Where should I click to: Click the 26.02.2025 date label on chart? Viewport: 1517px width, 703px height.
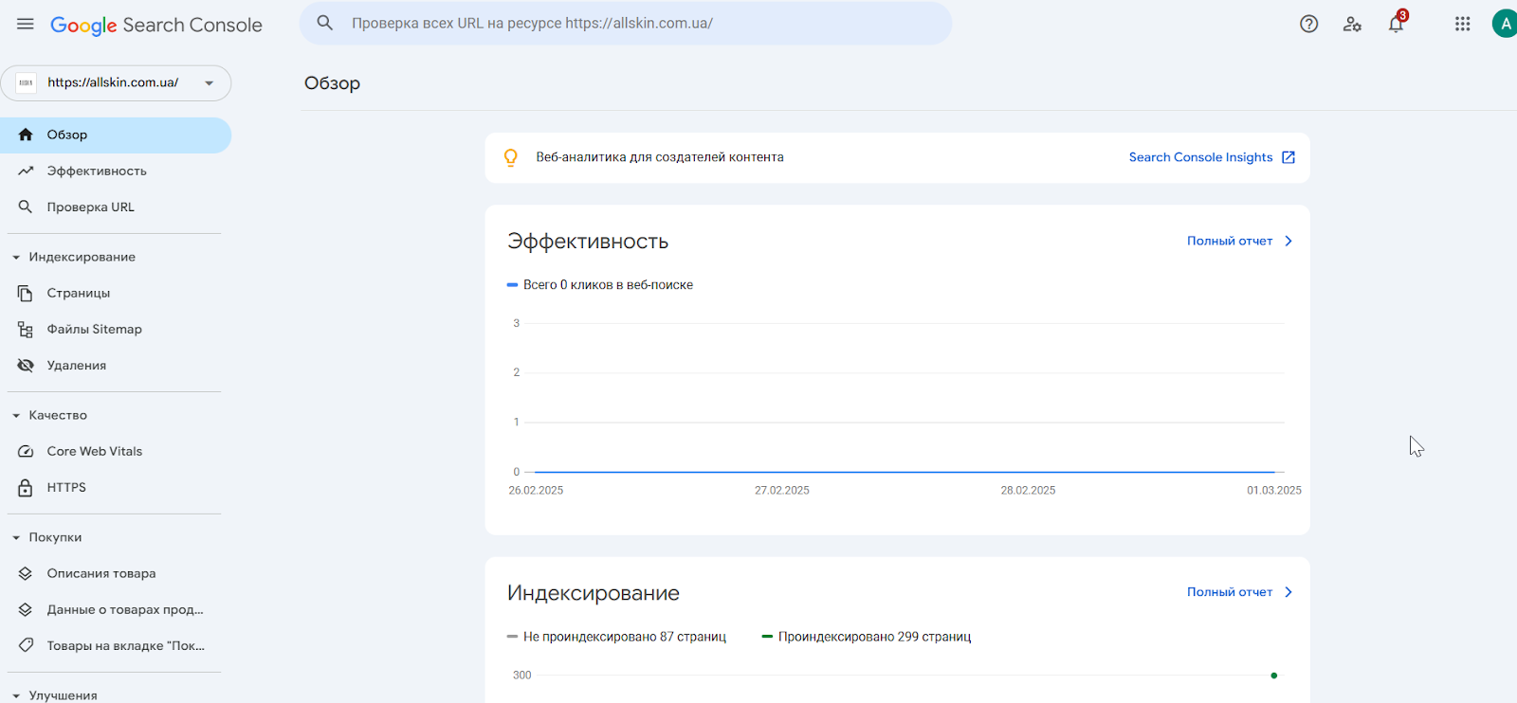(536, 491)
